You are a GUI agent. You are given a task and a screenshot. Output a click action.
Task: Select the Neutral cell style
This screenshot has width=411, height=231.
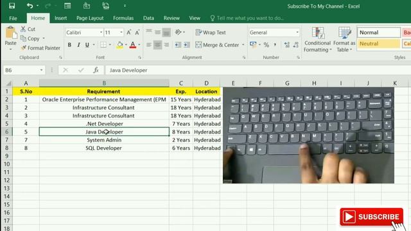tap(379, 44)
